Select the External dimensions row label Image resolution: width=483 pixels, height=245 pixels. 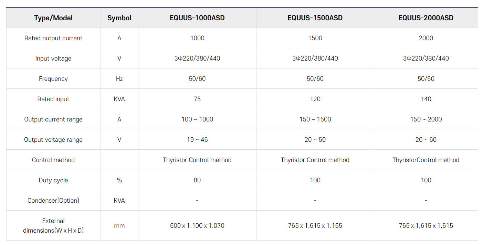click(53, 226)
